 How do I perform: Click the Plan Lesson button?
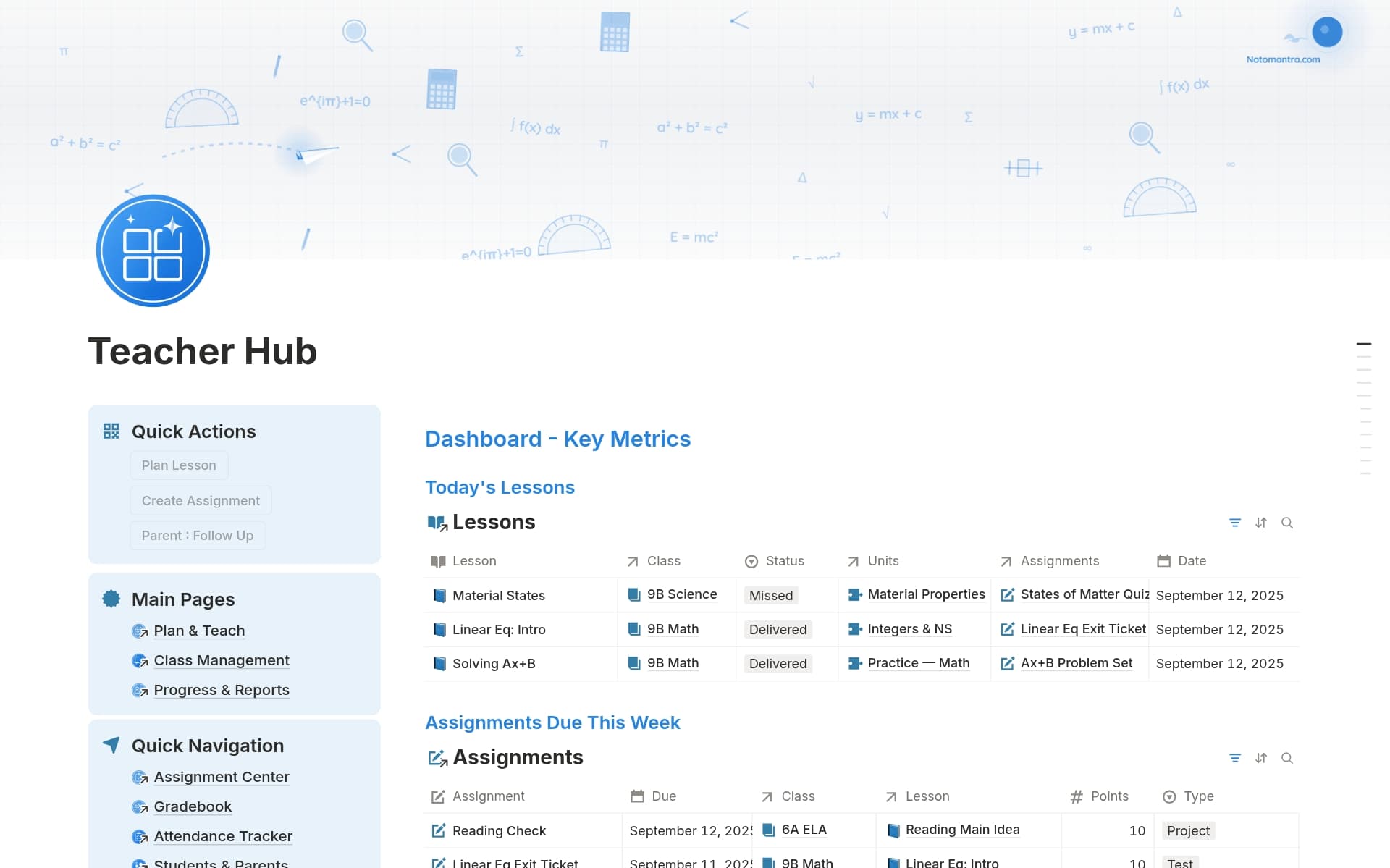tap(179, 465)
